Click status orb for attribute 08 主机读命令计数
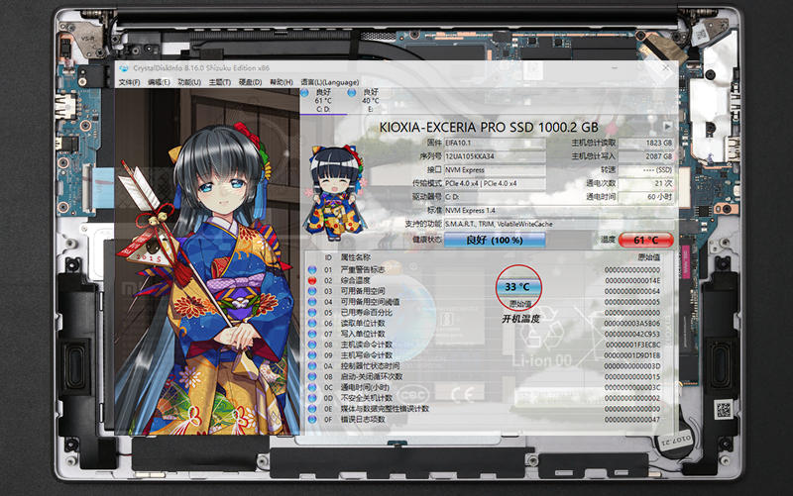Viewport: 793px width, 496px height. (312, 345)
